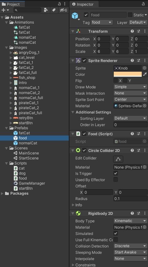Open the Sprite object picker circle

(x=145, y=68)
